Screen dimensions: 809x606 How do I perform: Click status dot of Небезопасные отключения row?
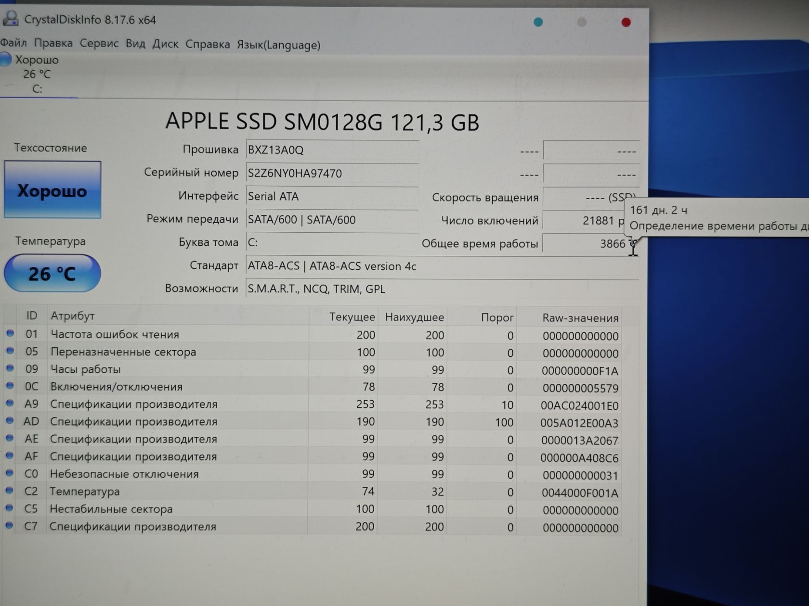[10, 473]
